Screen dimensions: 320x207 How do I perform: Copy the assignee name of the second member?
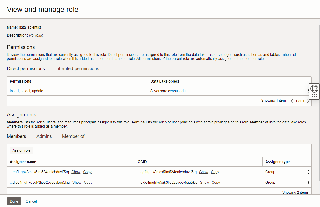coord(88,182)
